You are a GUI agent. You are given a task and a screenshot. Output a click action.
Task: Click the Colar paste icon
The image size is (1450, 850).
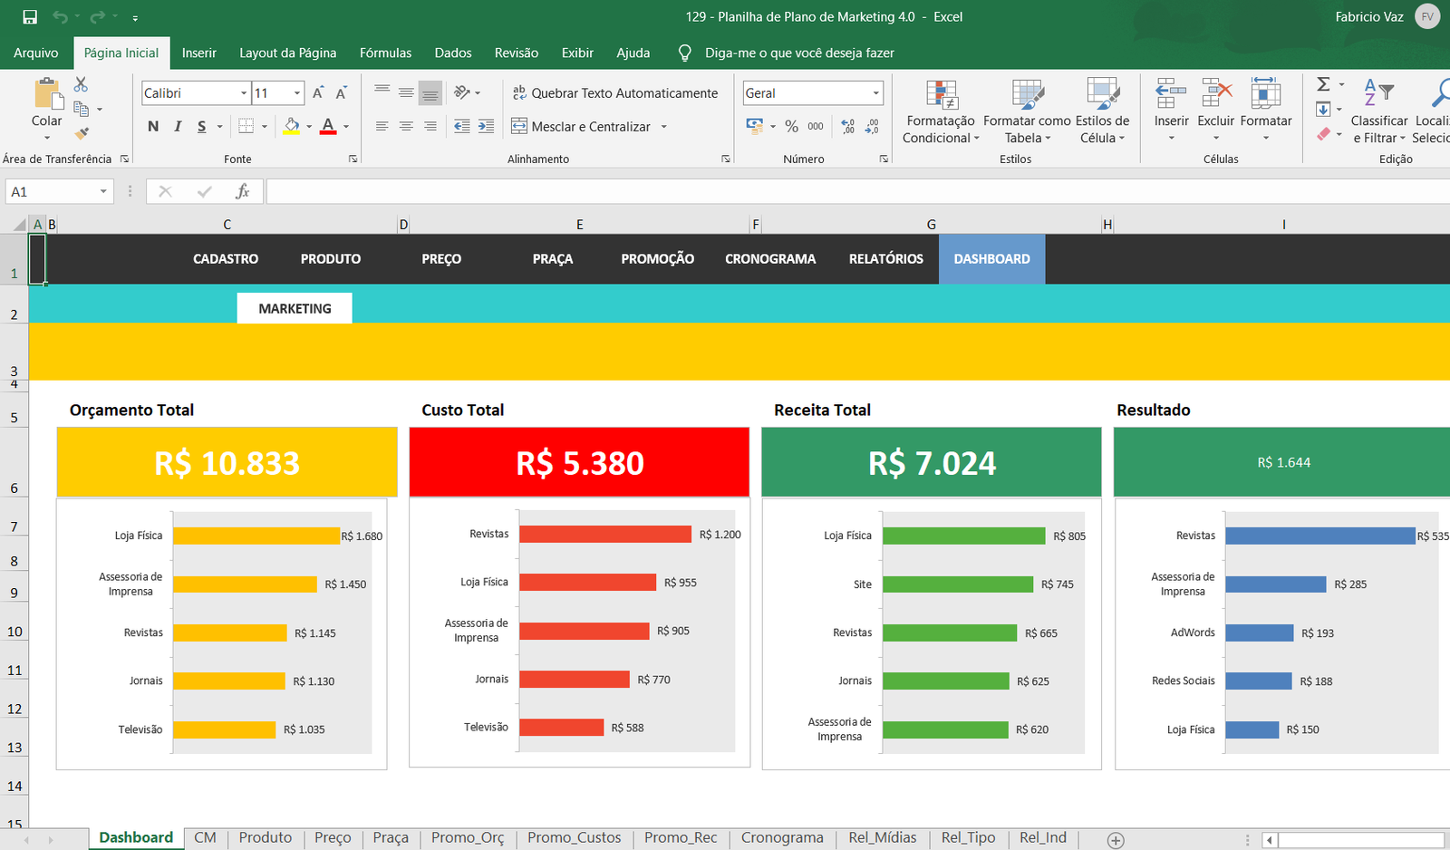(x=47, y=95)
